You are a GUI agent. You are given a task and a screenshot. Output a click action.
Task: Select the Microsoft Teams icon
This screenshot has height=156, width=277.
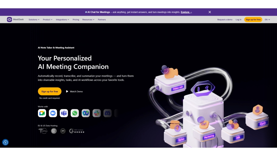click(x=64, y=113)
